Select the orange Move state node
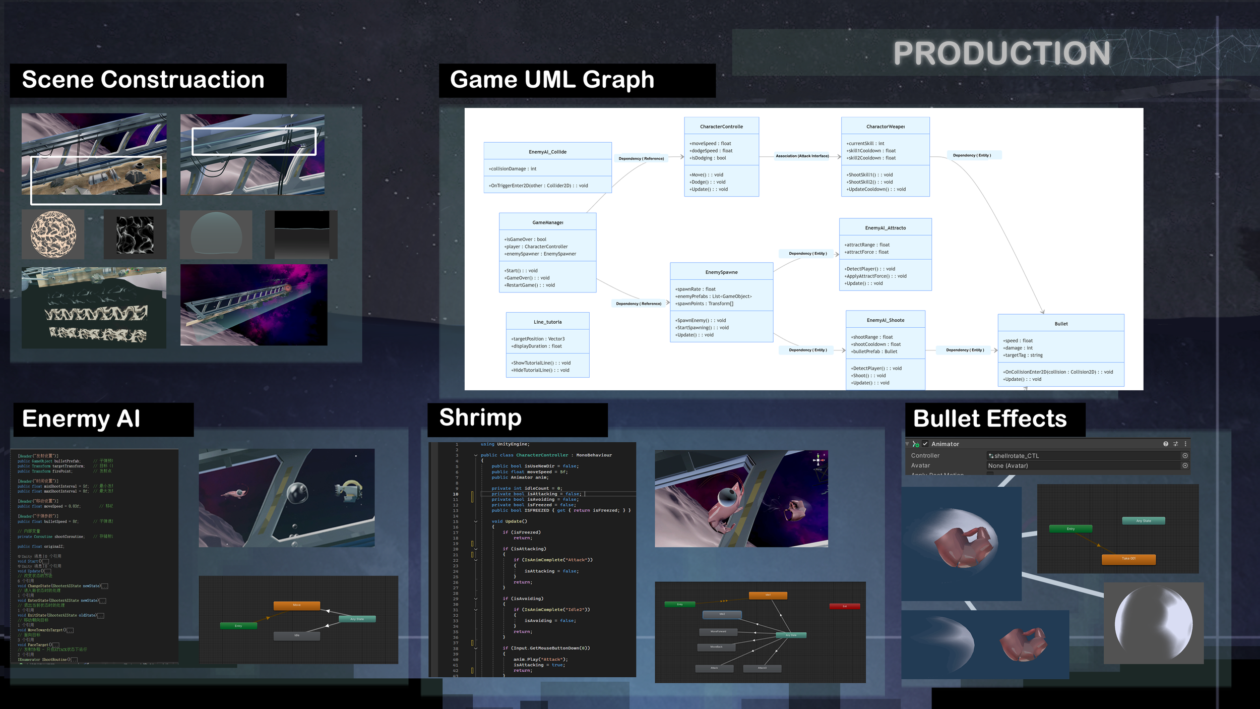The height and width of the screenshot is (709, 1260). point(296,605)
